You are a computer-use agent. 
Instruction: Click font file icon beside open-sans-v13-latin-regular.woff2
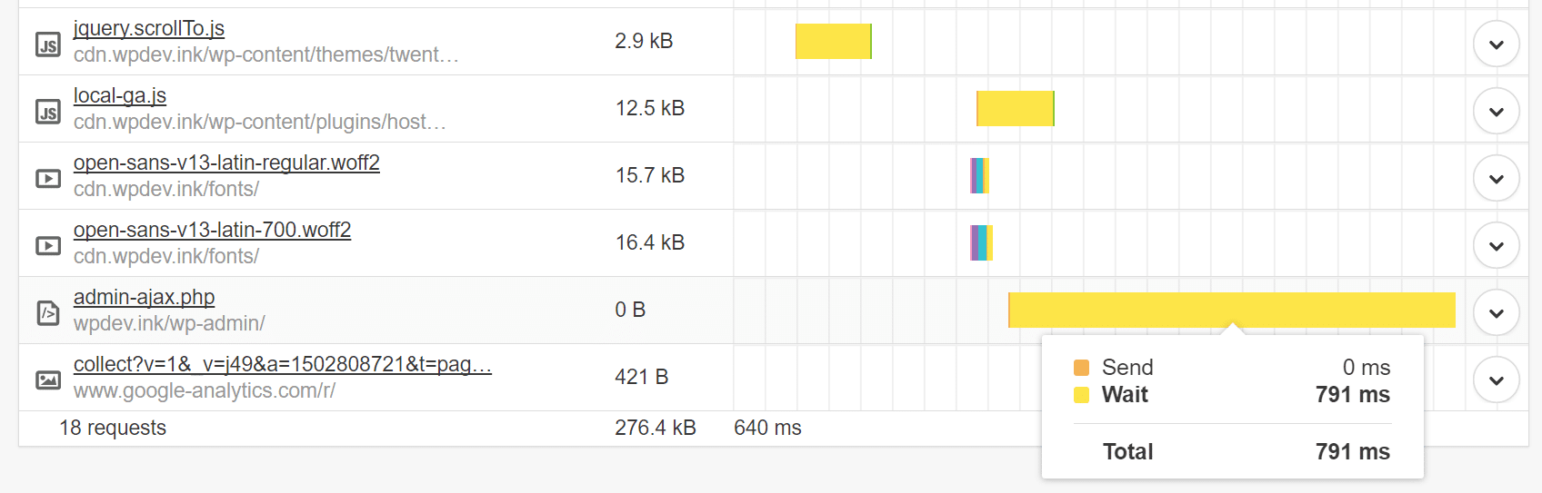tap(48, 178)
